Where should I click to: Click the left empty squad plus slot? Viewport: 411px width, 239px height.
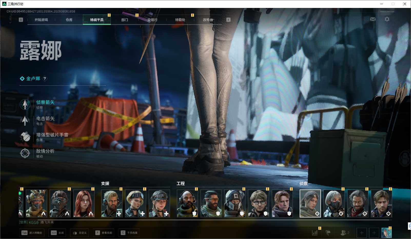tap(361, 233)
